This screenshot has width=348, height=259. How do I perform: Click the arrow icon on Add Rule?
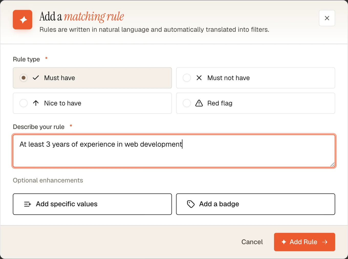(x=325, y=242)
